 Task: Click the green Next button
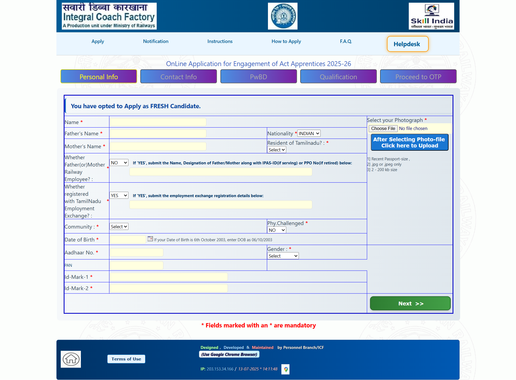[410, 303]
